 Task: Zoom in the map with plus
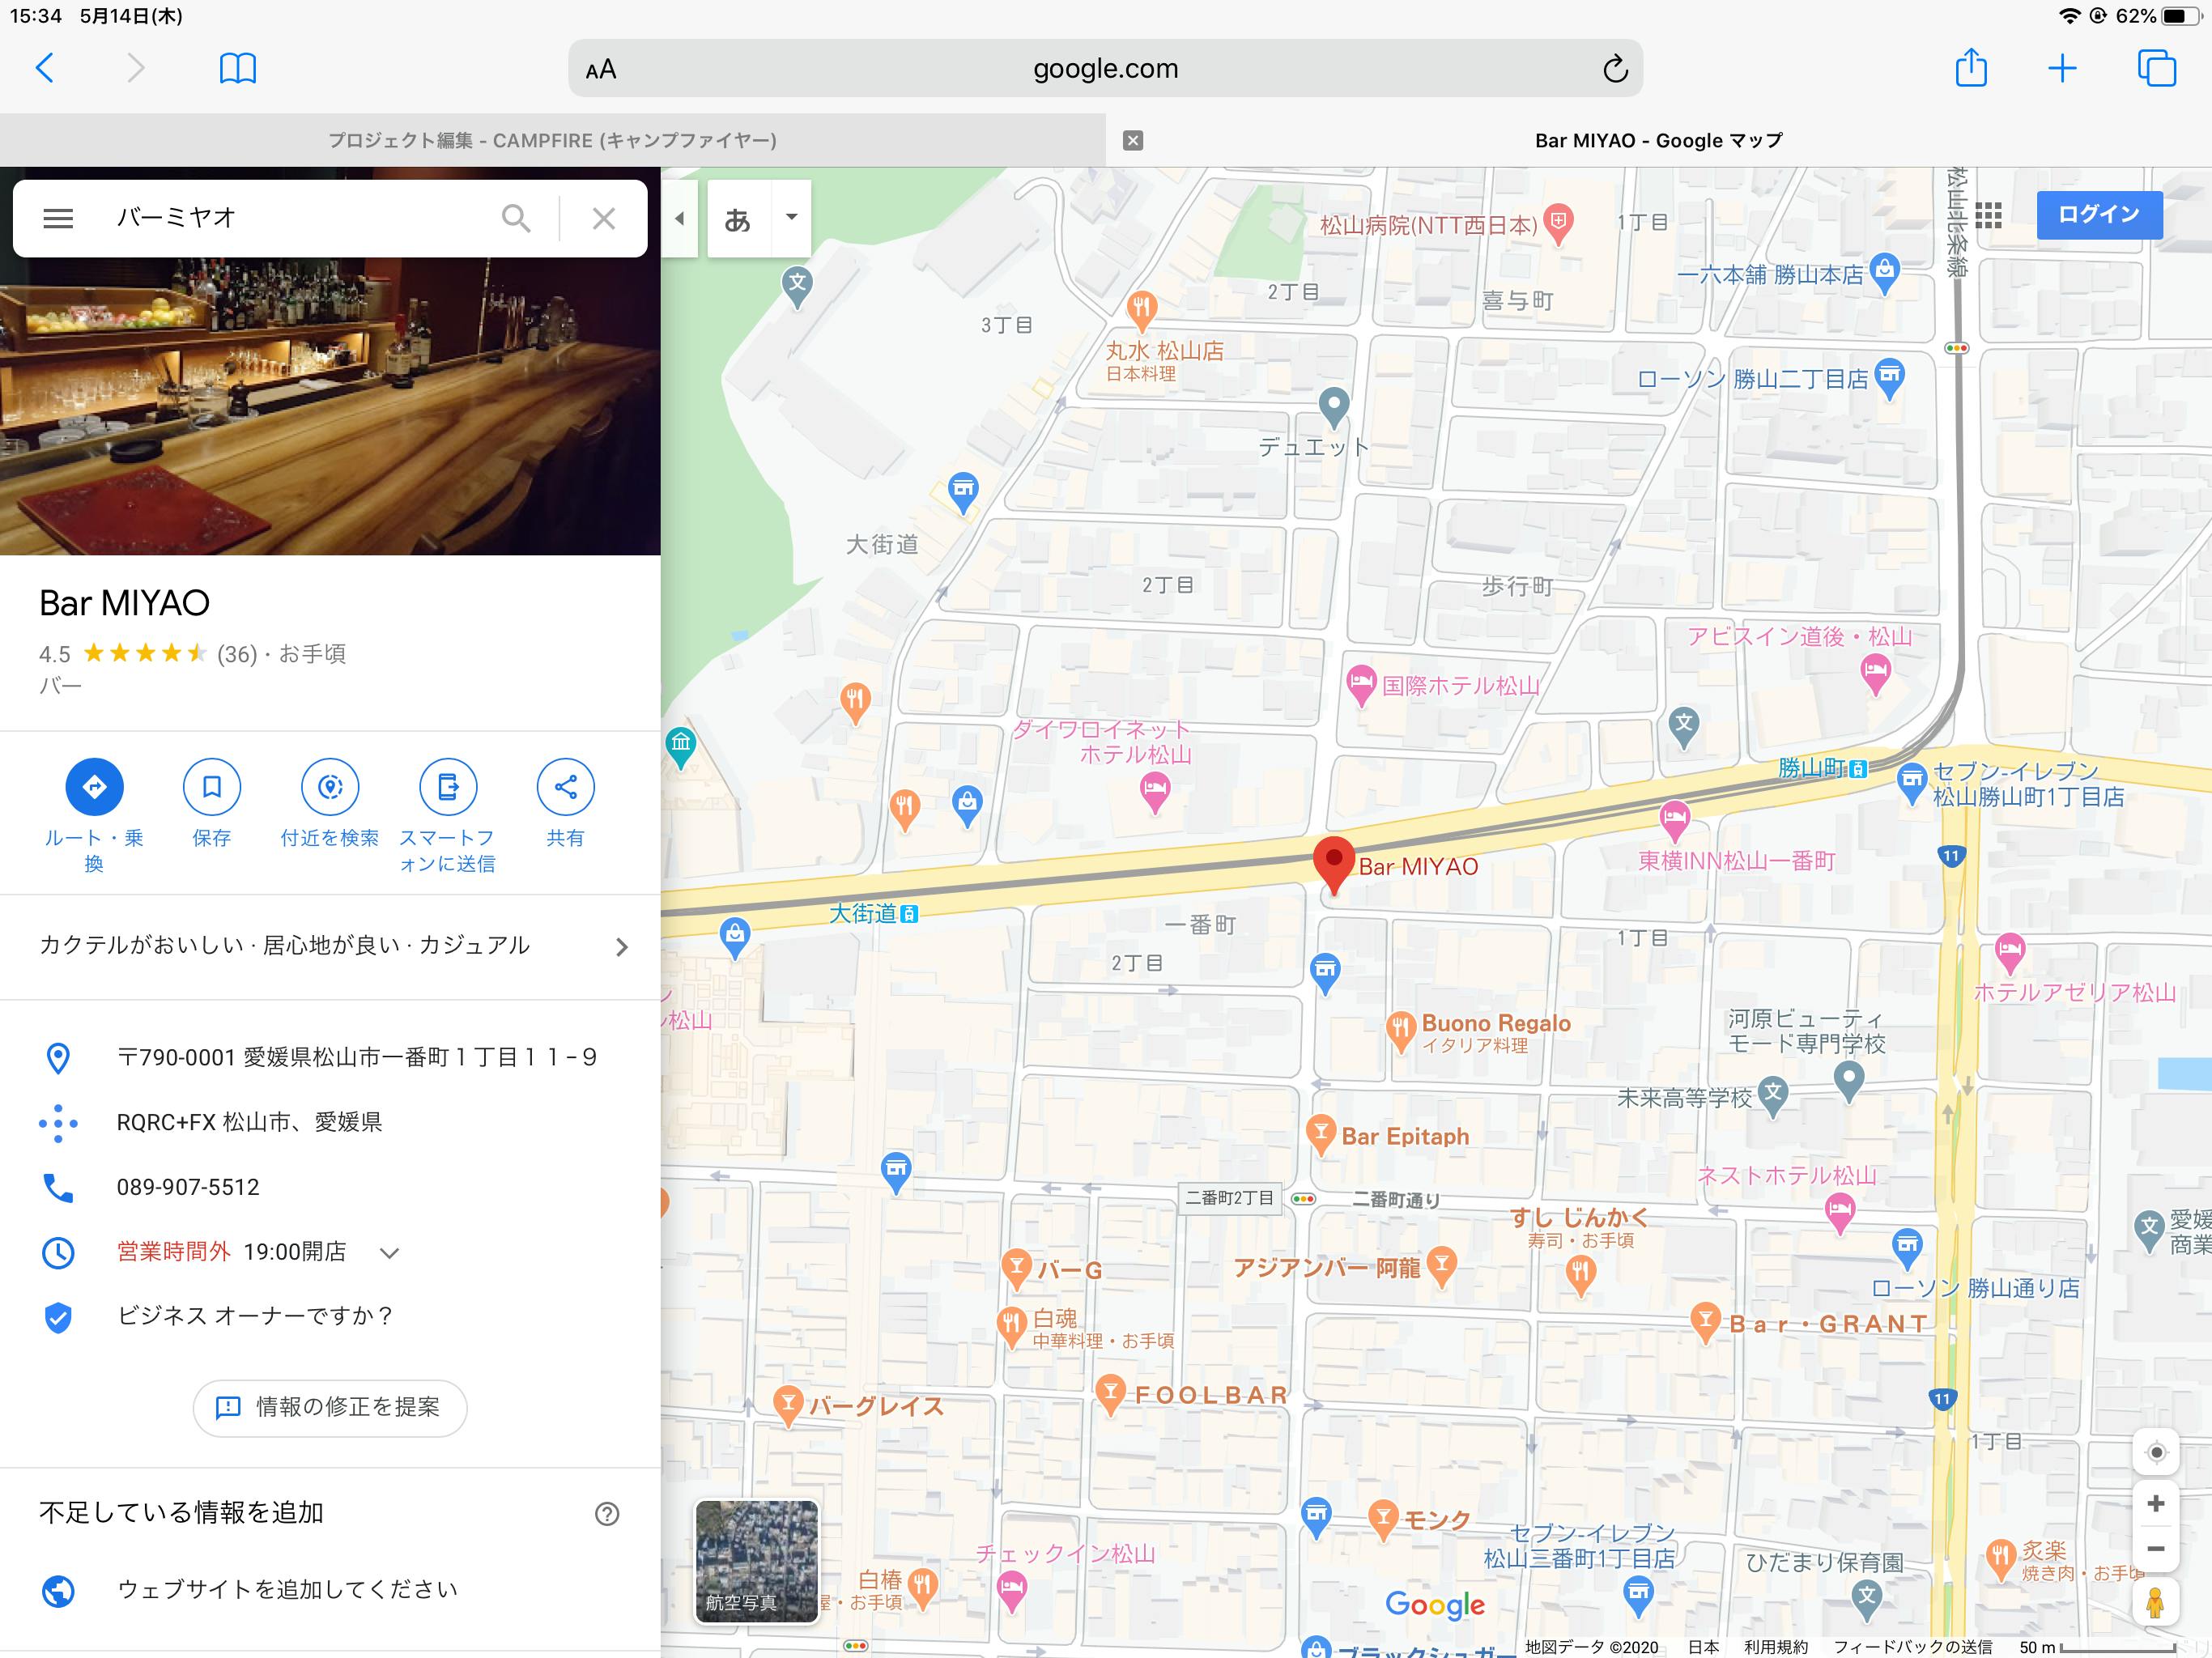coord(2155,1504)
